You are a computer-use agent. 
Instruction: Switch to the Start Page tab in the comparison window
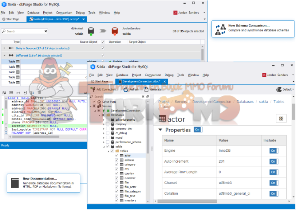tap(11, 19)
